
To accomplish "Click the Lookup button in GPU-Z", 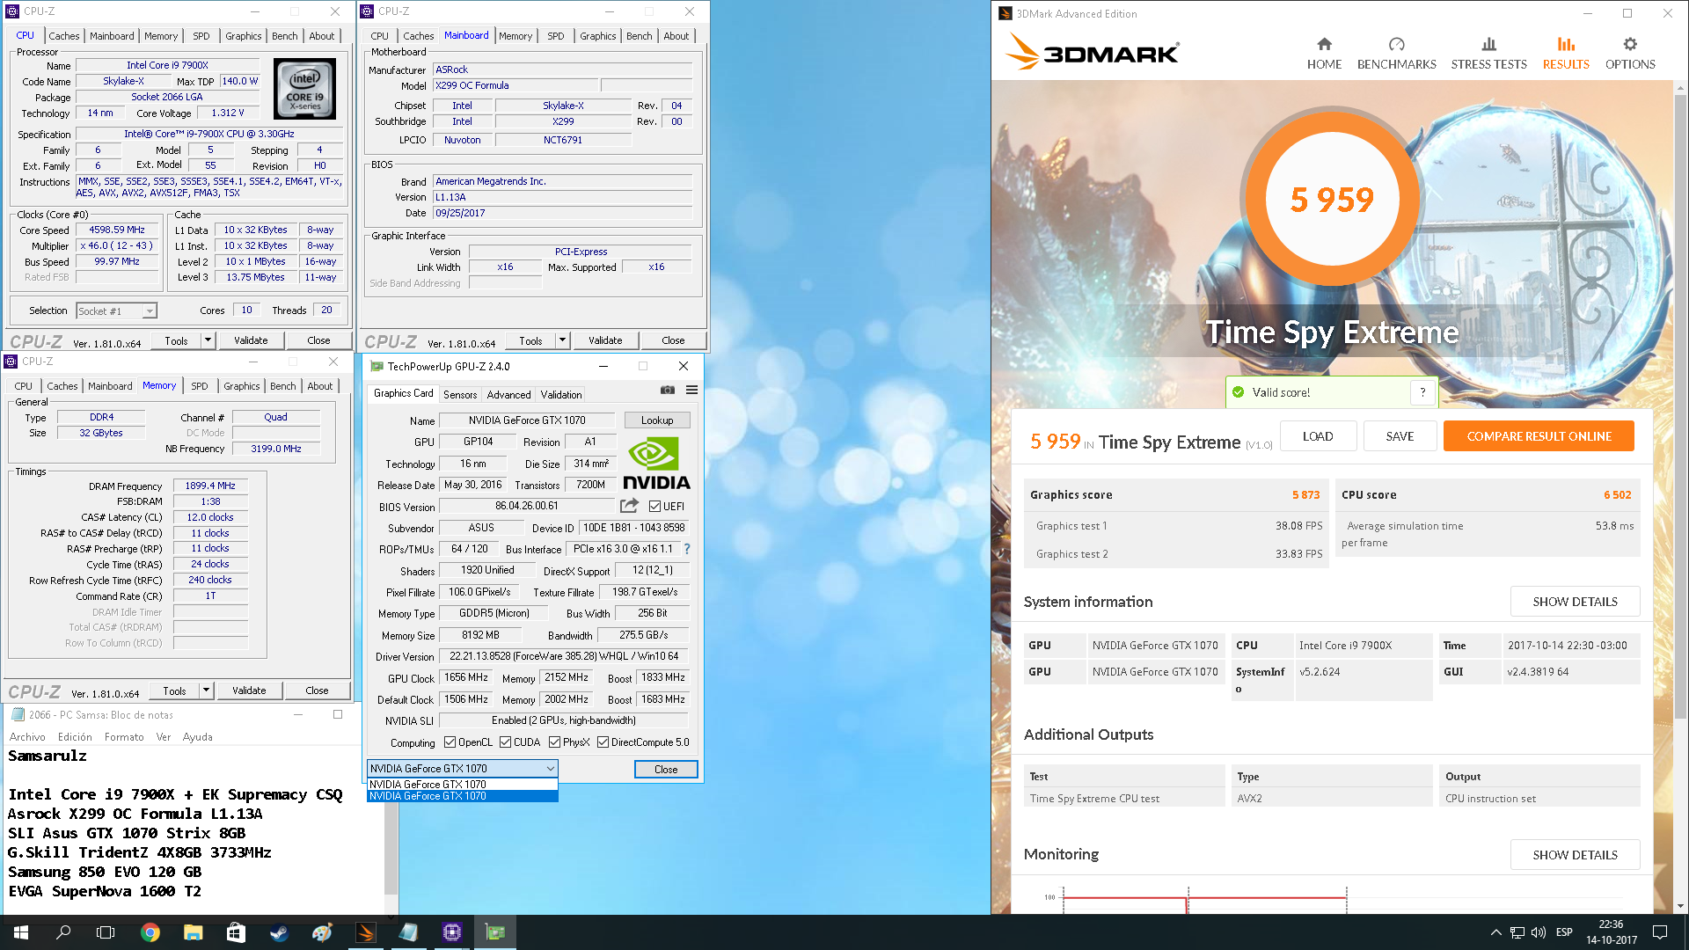I will (657, 420).
